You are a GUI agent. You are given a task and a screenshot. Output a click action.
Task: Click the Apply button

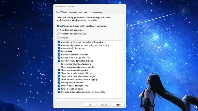118,105
